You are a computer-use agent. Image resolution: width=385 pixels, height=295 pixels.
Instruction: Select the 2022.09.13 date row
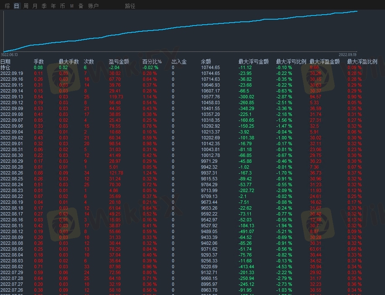click(12, 97)
